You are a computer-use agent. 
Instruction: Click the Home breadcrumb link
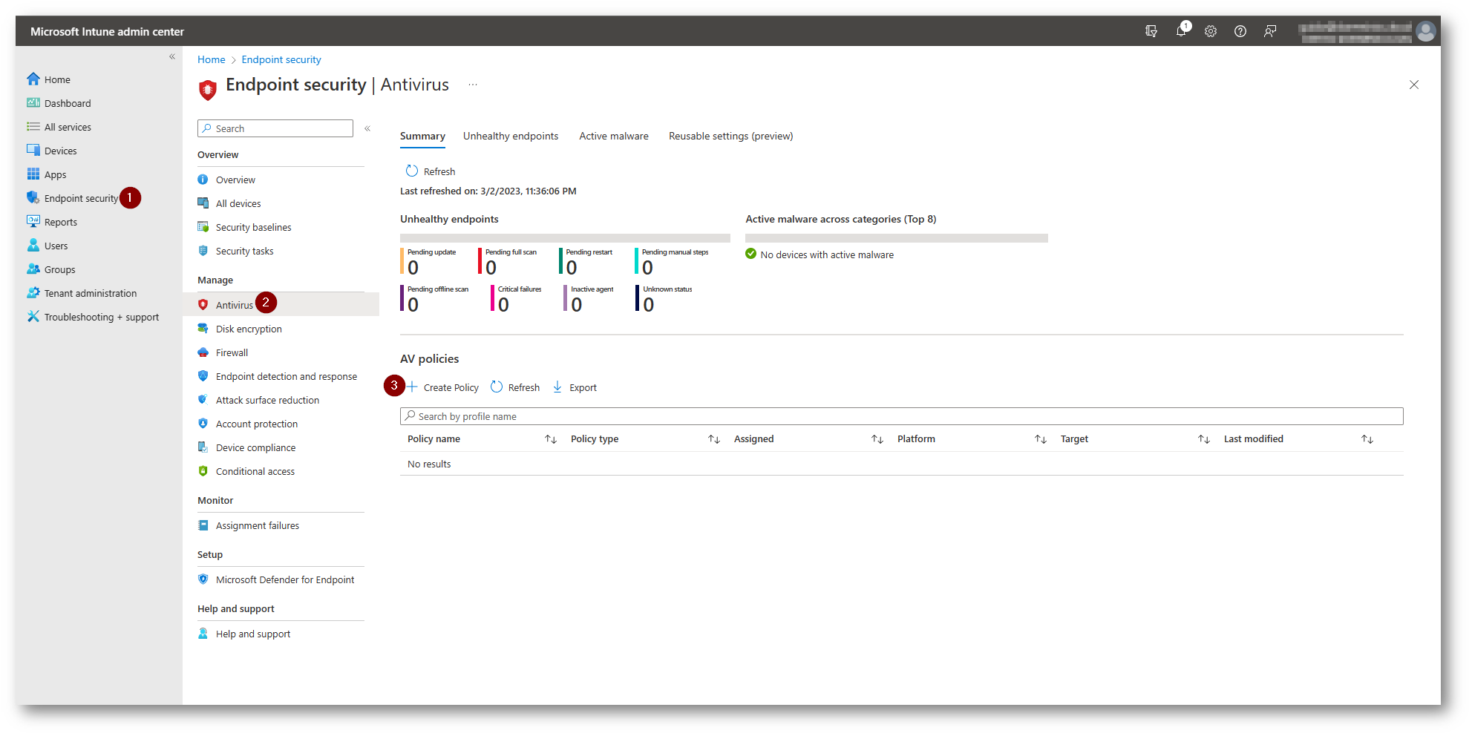[211, 59]
